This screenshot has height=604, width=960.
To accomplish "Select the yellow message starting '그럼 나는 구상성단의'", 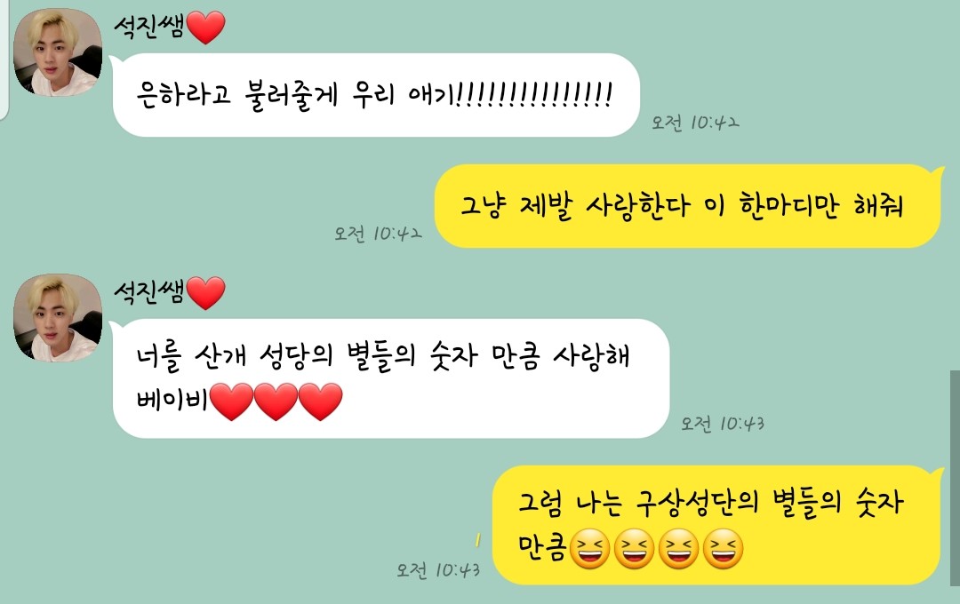I will [716, 525].
